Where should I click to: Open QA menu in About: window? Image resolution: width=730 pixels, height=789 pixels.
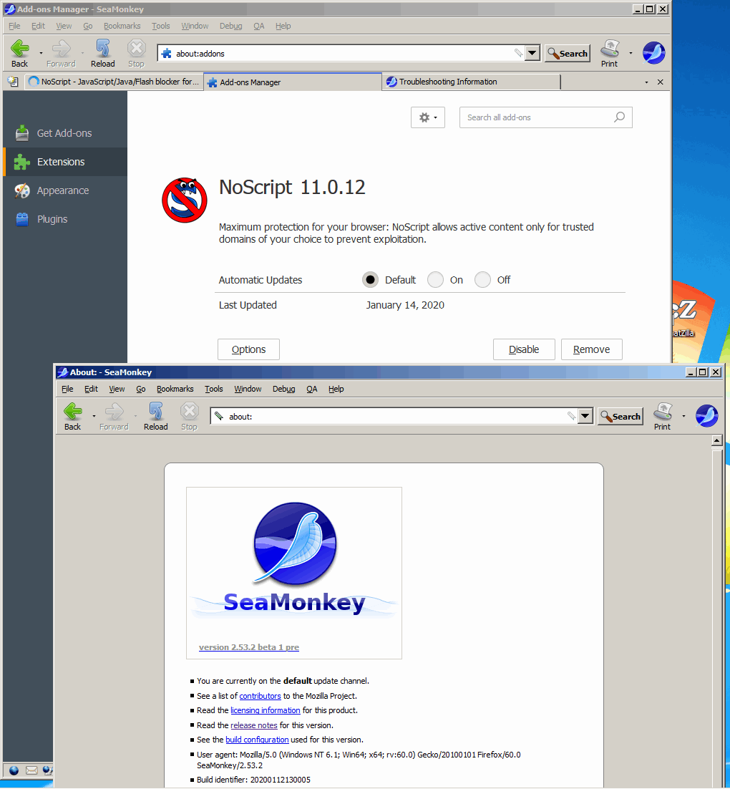(x=312, y=389)
